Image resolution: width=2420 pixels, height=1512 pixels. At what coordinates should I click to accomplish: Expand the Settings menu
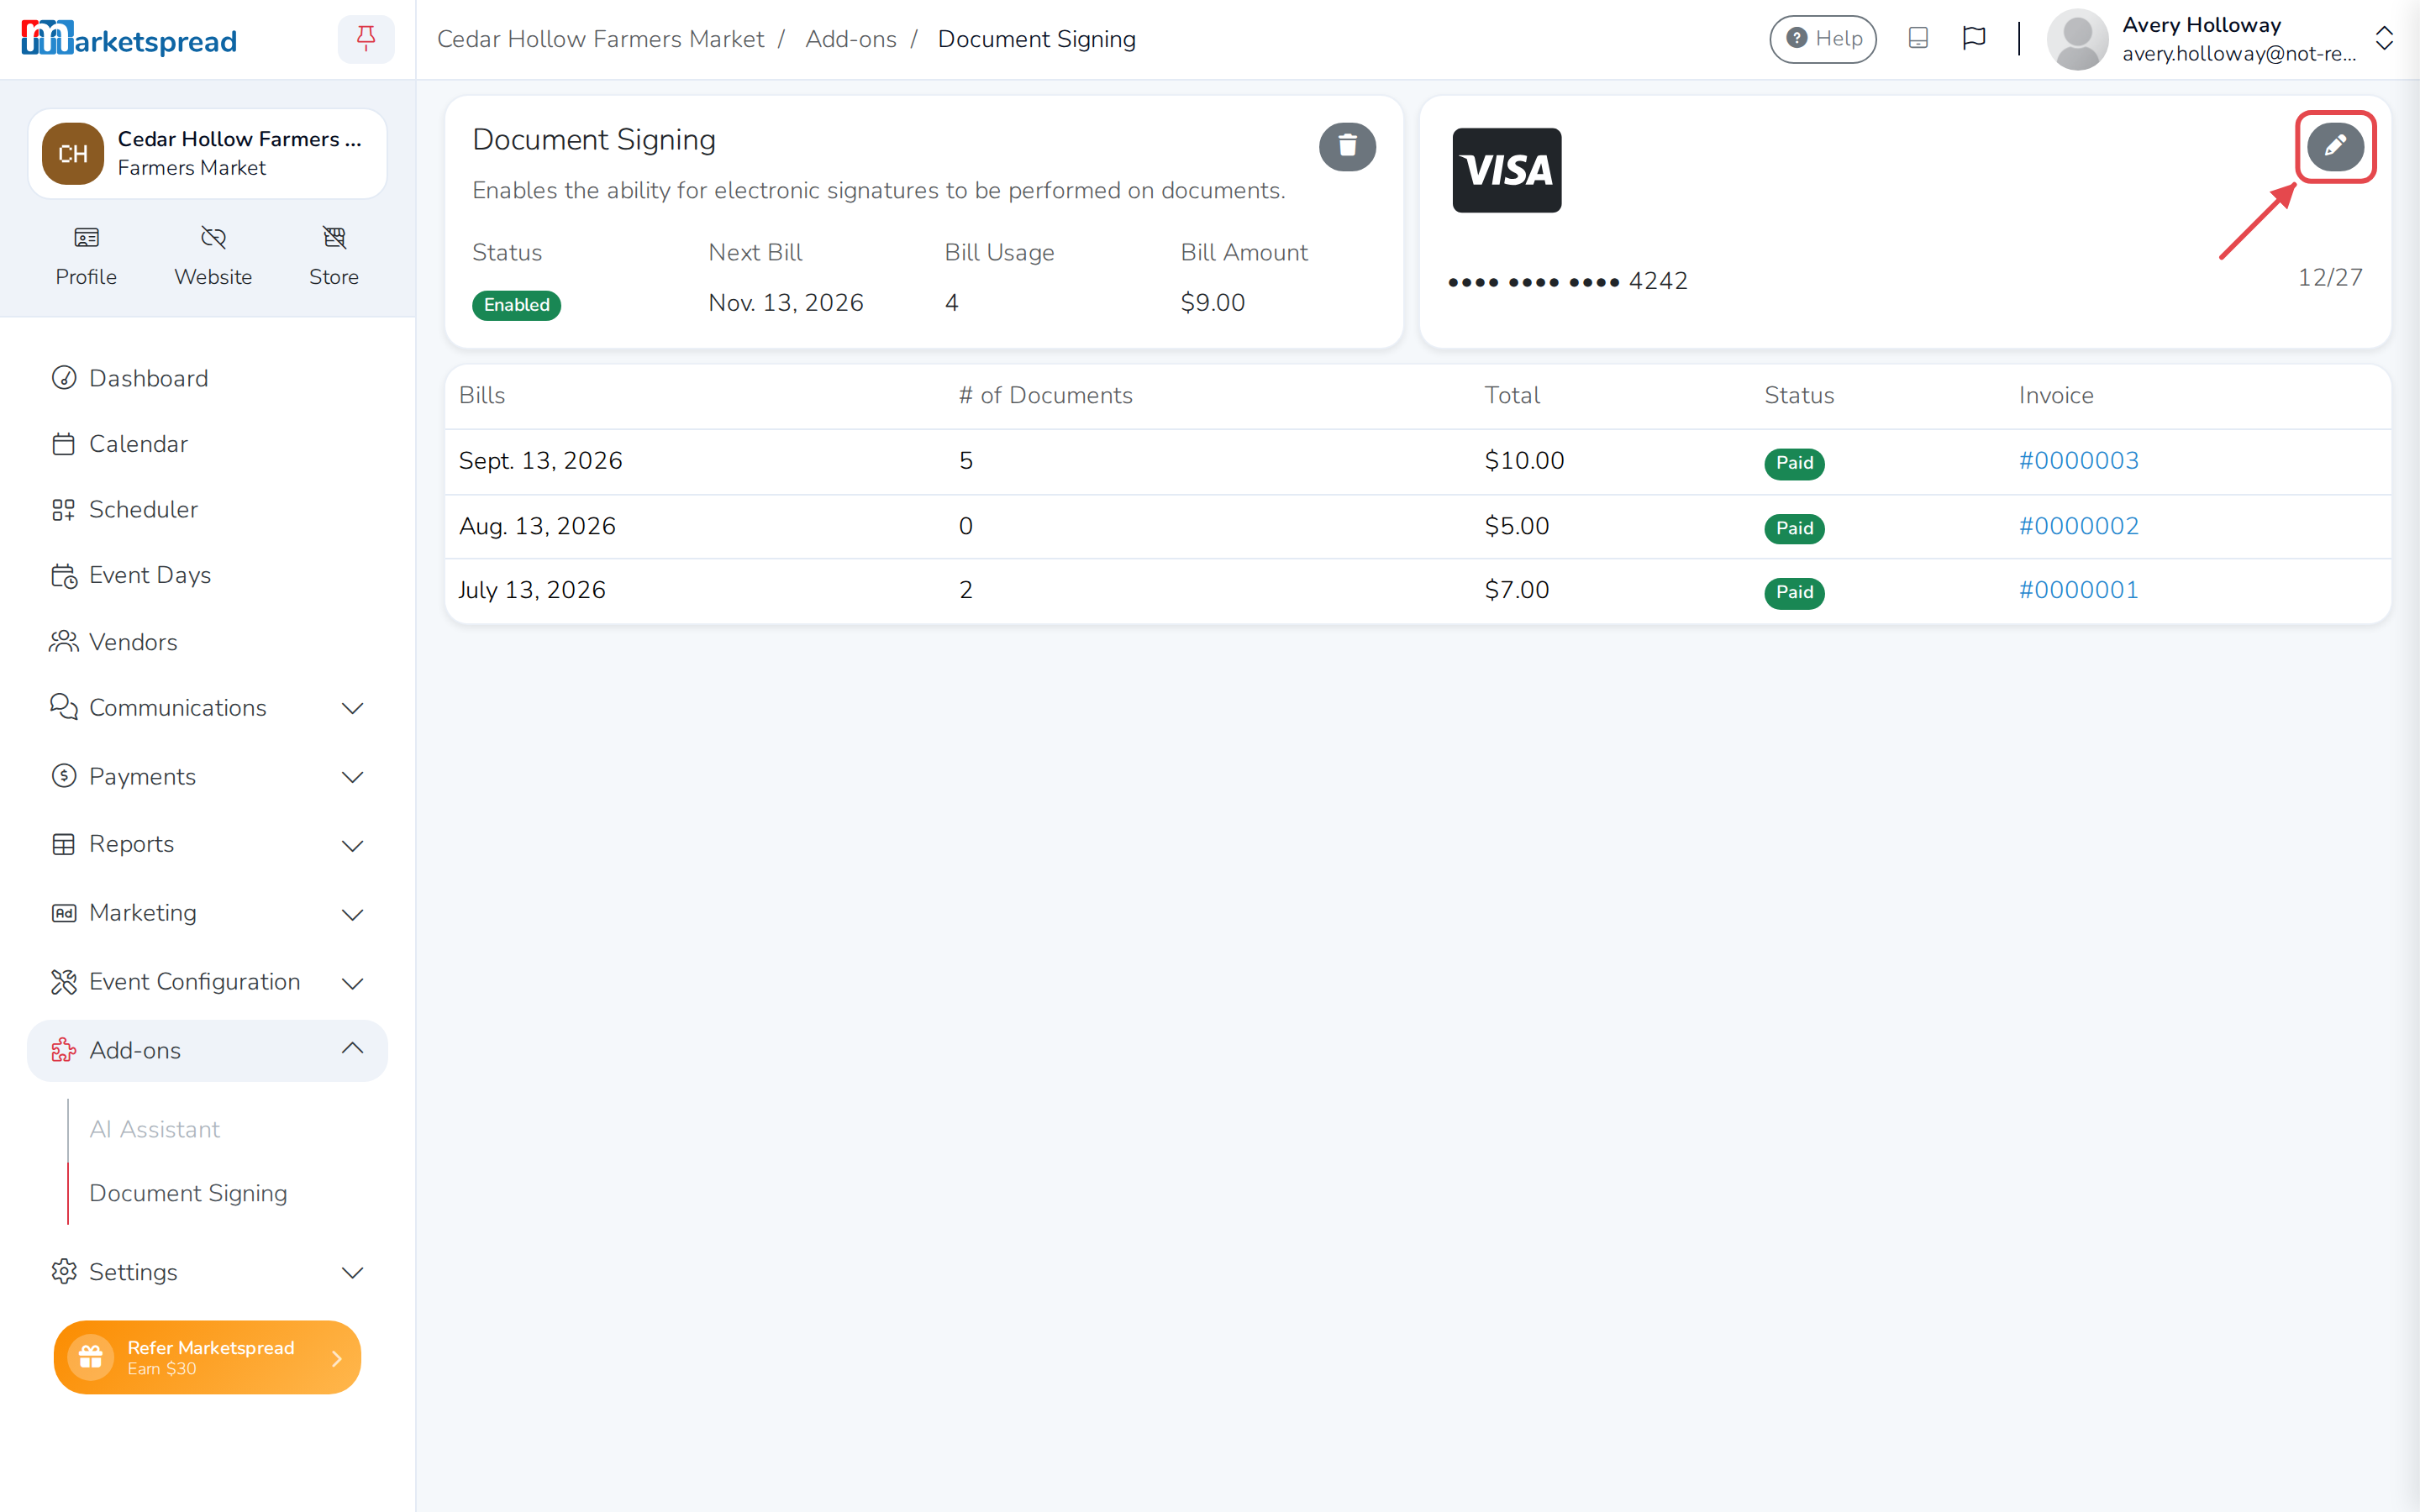(207, 1273)
